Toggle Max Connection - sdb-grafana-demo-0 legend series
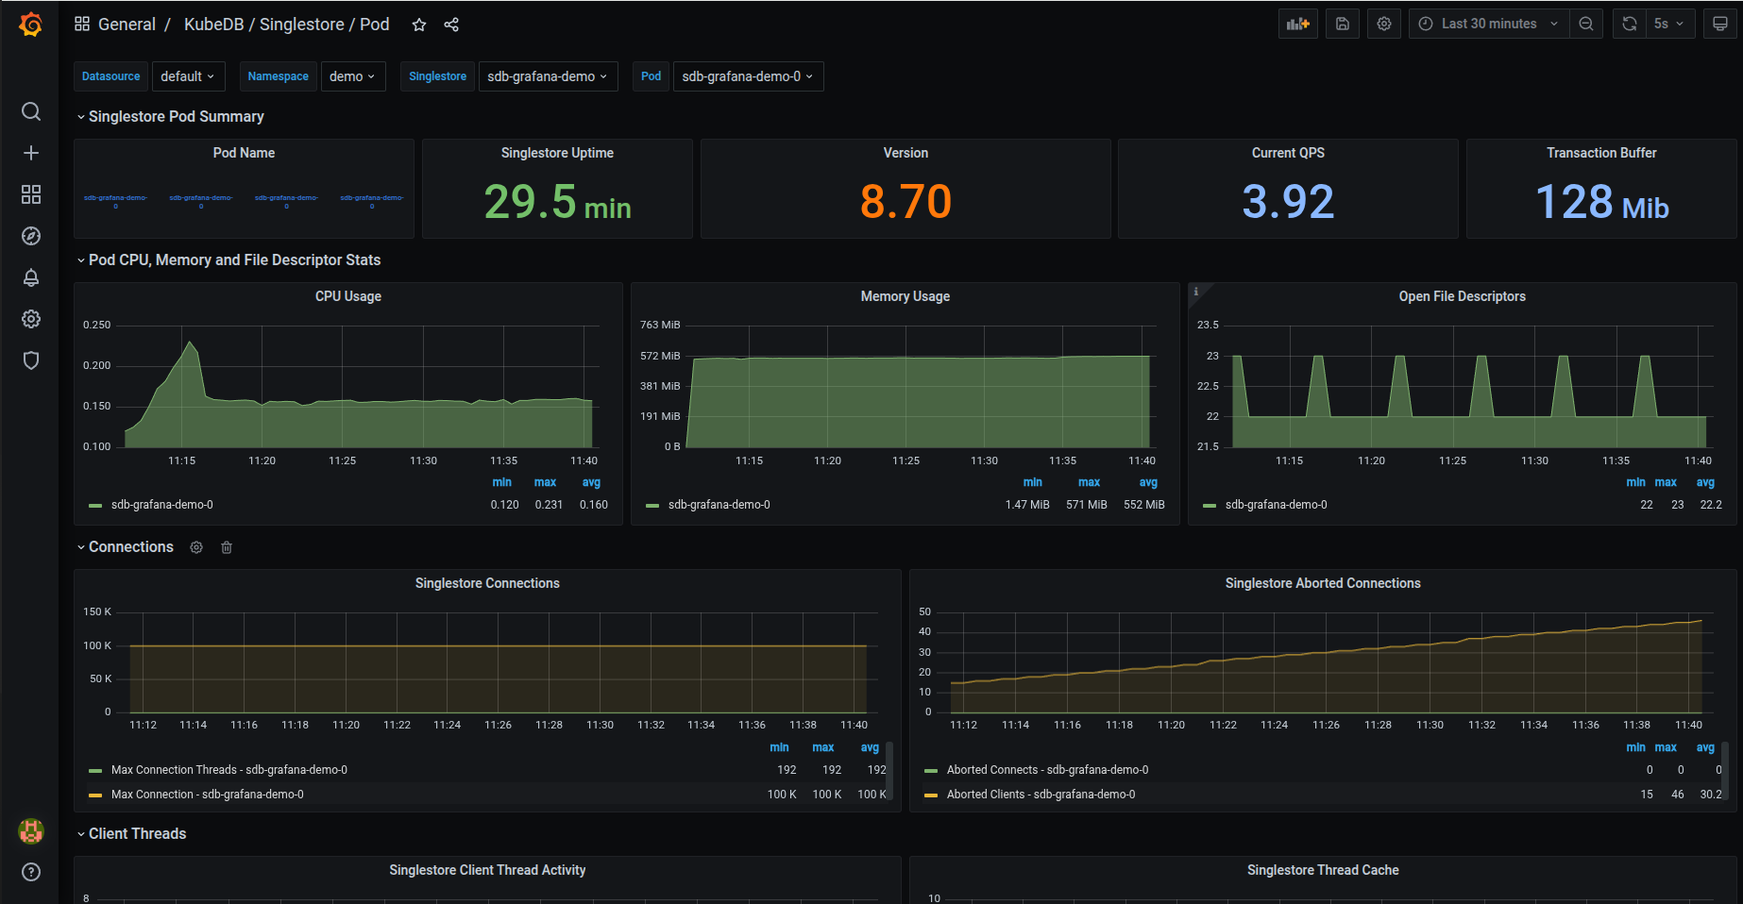Screen dimensions: 1743x904 coord(207,795)
